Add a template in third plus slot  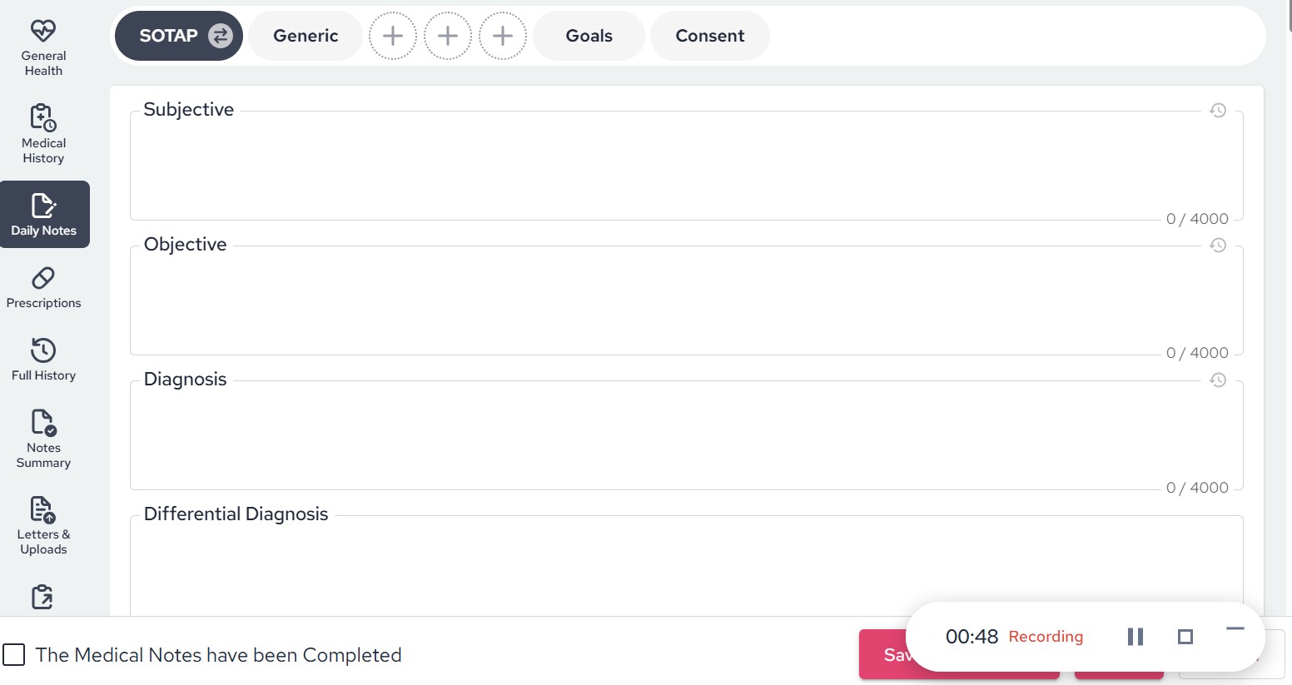pos(503,36)
